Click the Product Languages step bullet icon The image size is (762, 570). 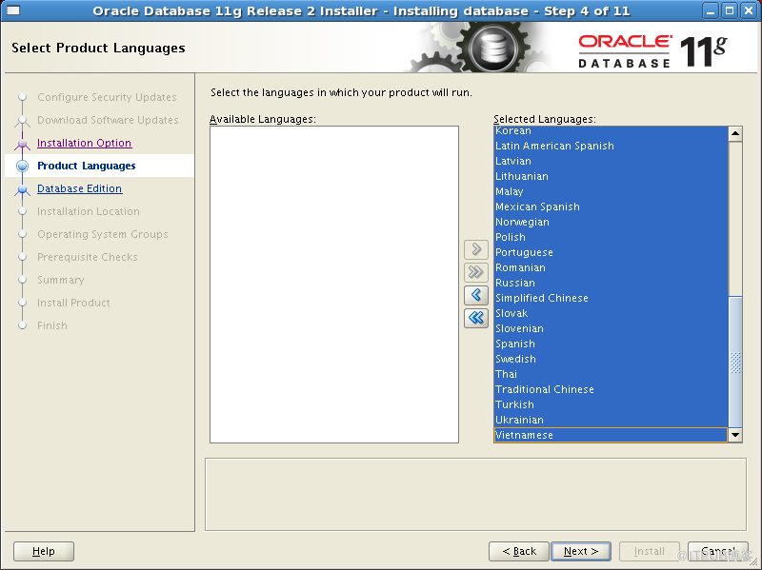click(22, 166)
